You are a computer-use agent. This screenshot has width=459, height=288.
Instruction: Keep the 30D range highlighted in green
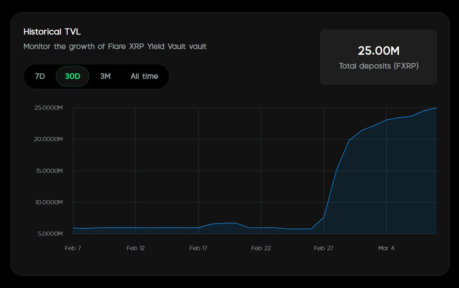[x=72, y=76]
